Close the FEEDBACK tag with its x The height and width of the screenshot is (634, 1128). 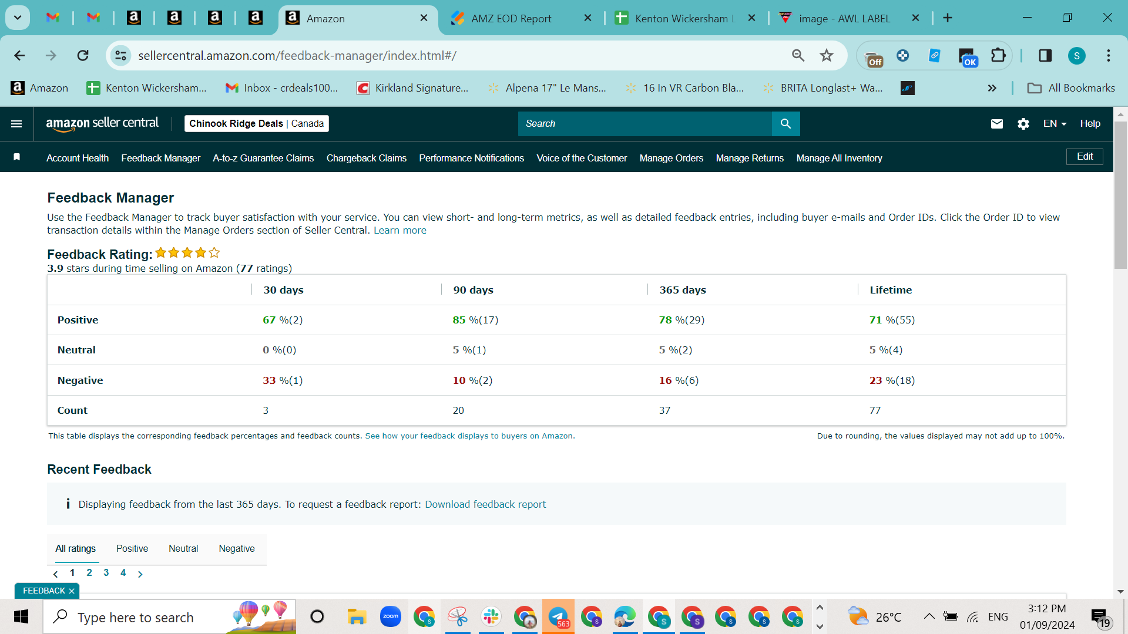point(72,591)
